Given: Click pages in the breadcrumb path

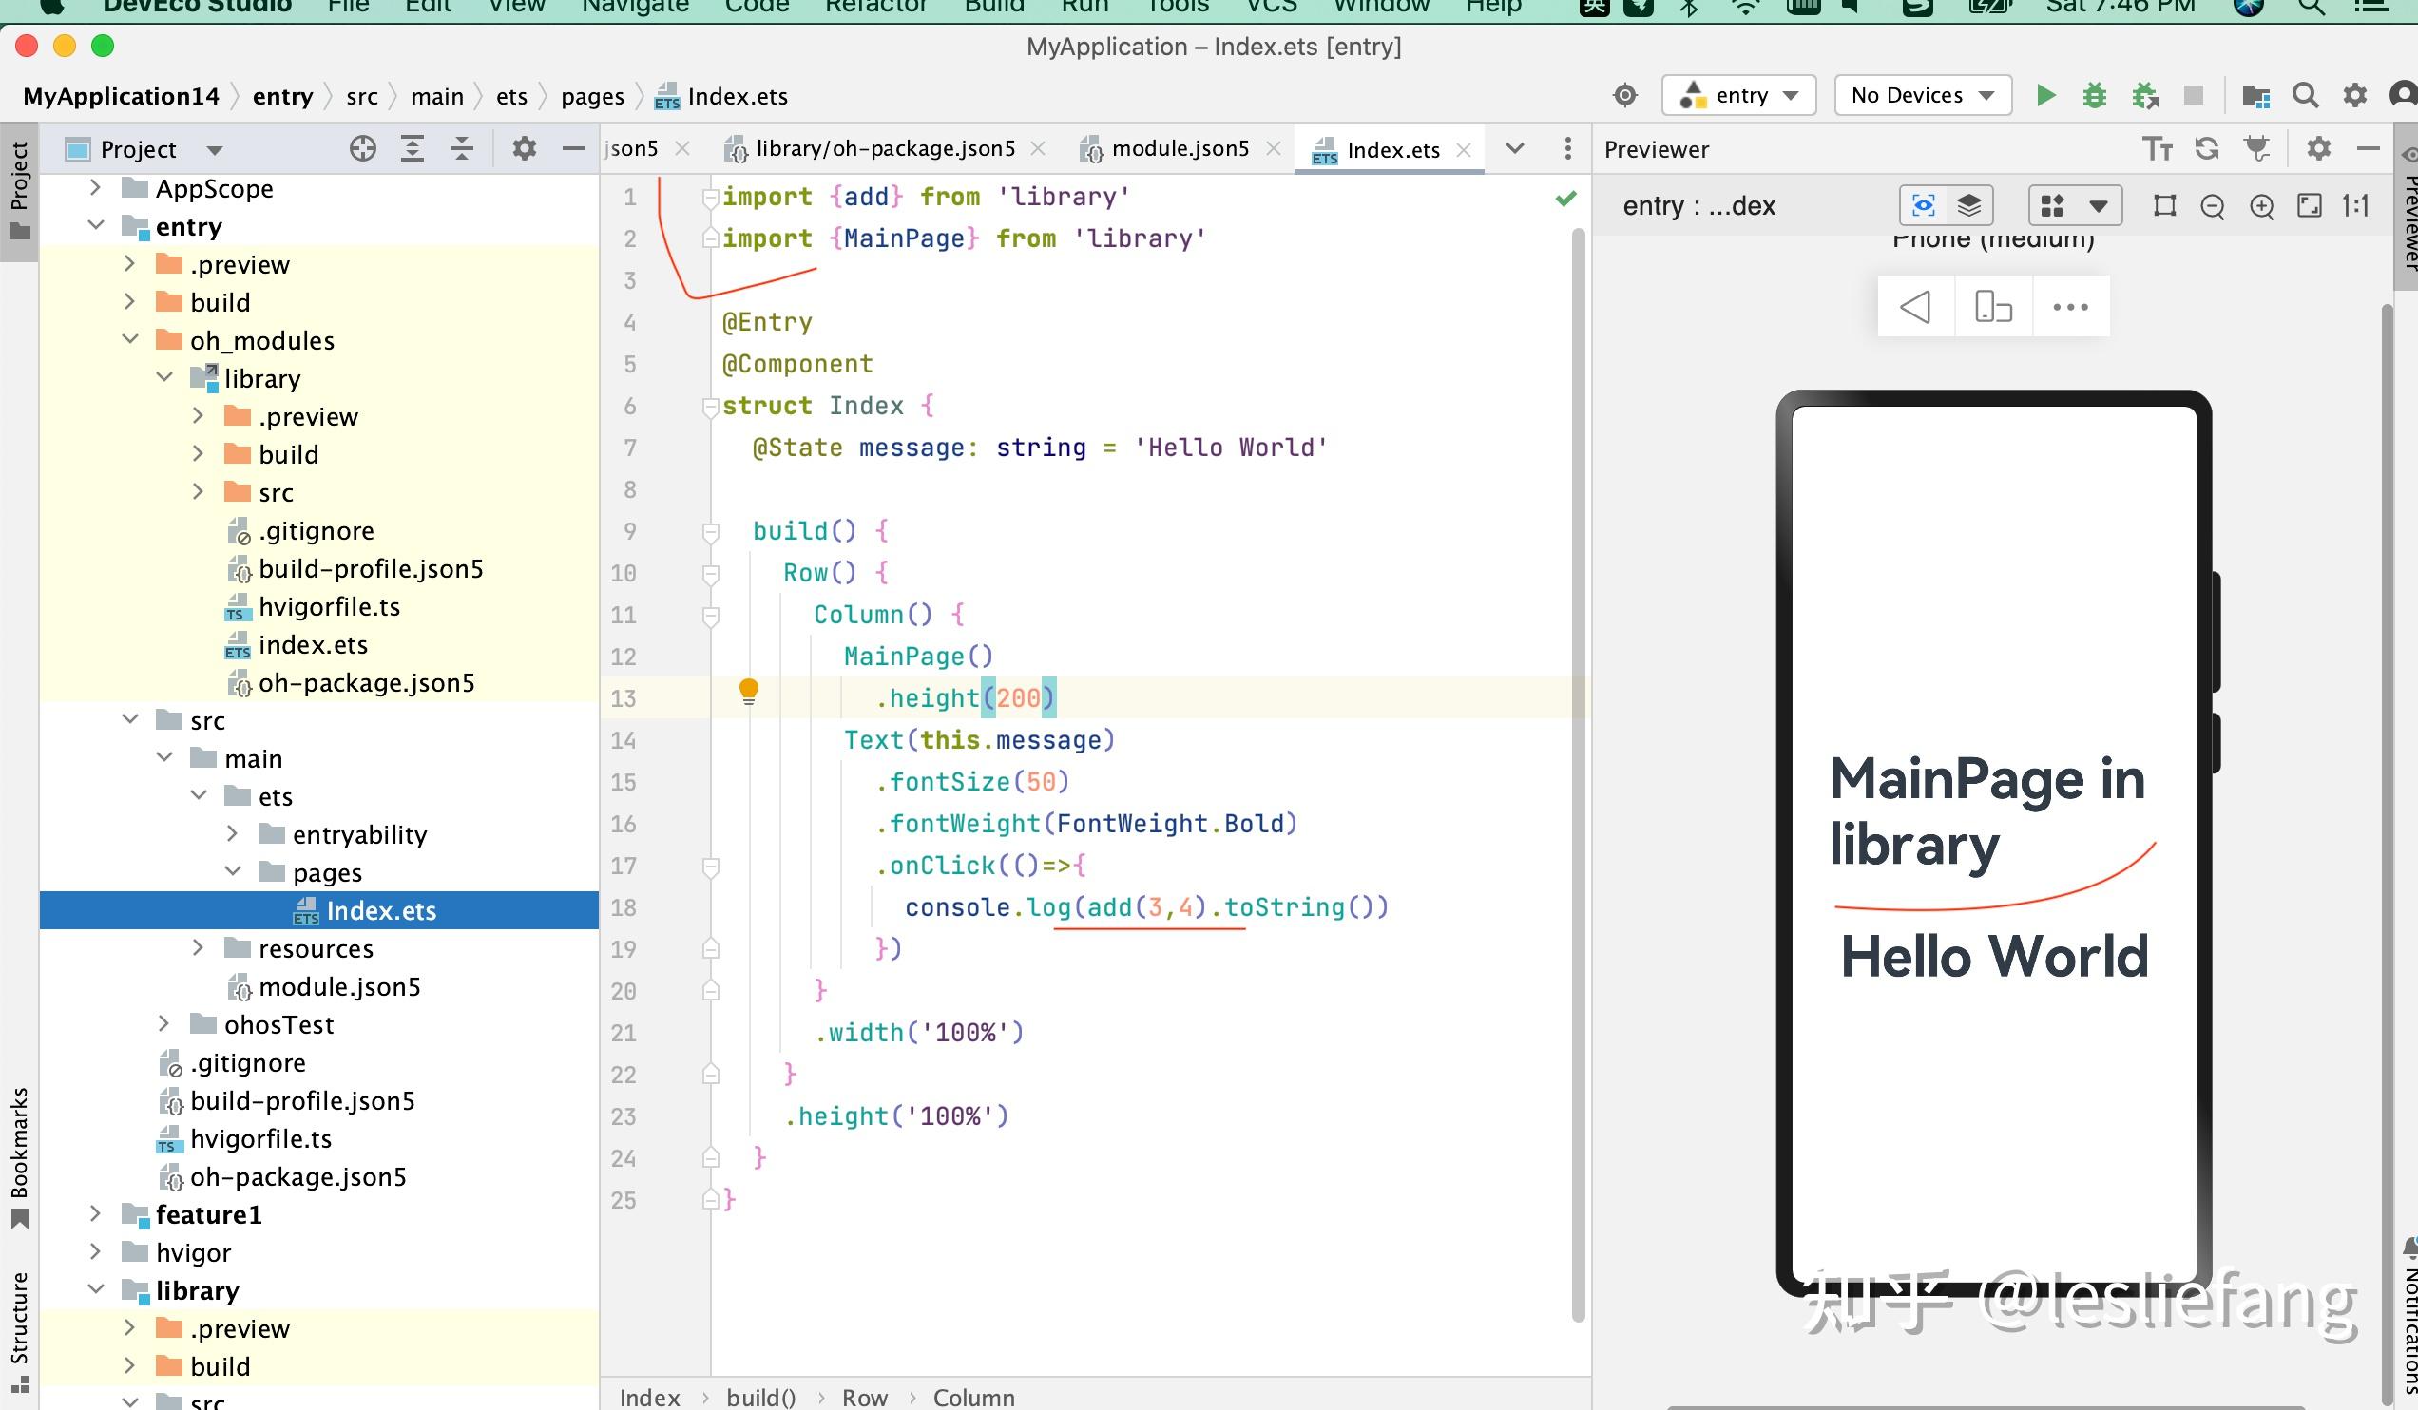Looking at the screenshot, I should (592, 96).
